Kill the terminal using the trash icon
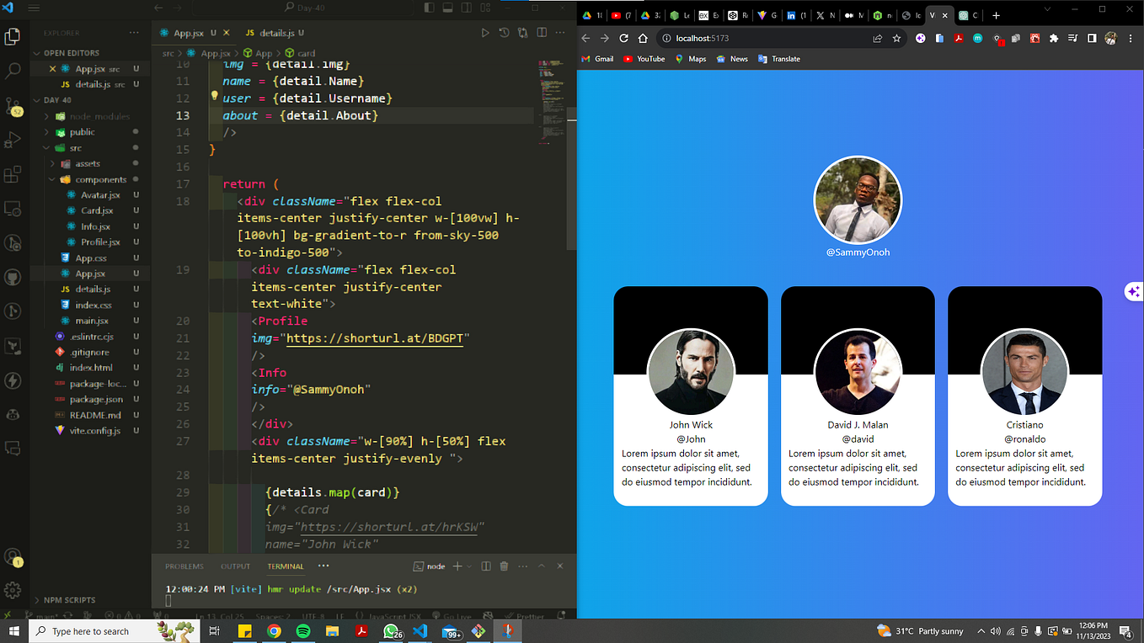This screenshot has height=643, width=1144. (504, 566)
